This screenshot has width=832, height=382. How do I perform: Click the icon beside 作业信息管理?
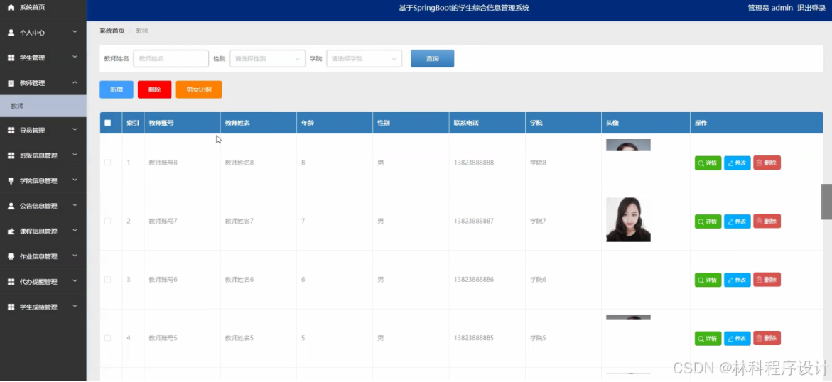(x=11, y=256)
